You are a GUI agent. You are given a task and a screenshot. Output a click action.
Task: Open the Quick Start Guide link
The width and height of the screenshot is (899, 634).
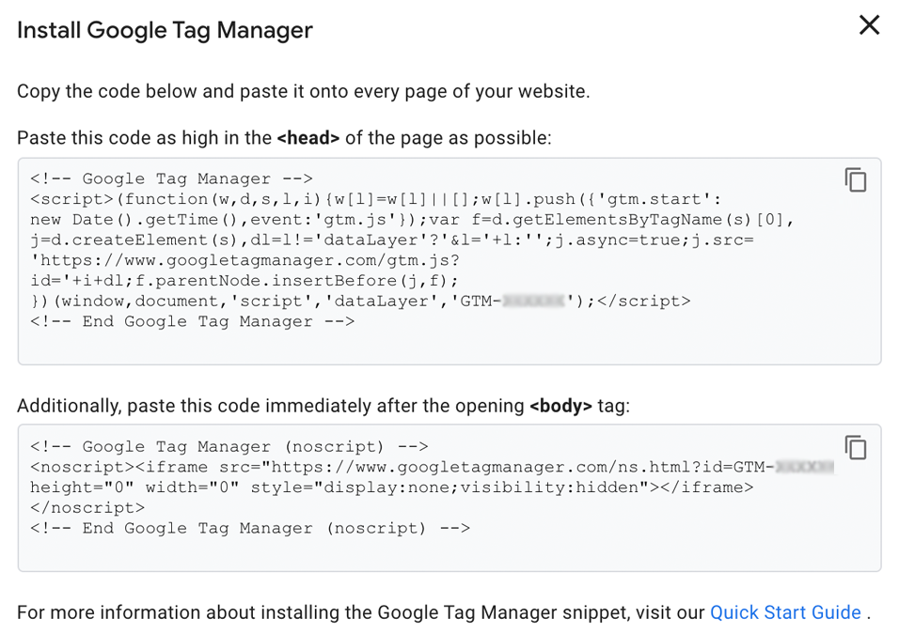tap(786, 611)
